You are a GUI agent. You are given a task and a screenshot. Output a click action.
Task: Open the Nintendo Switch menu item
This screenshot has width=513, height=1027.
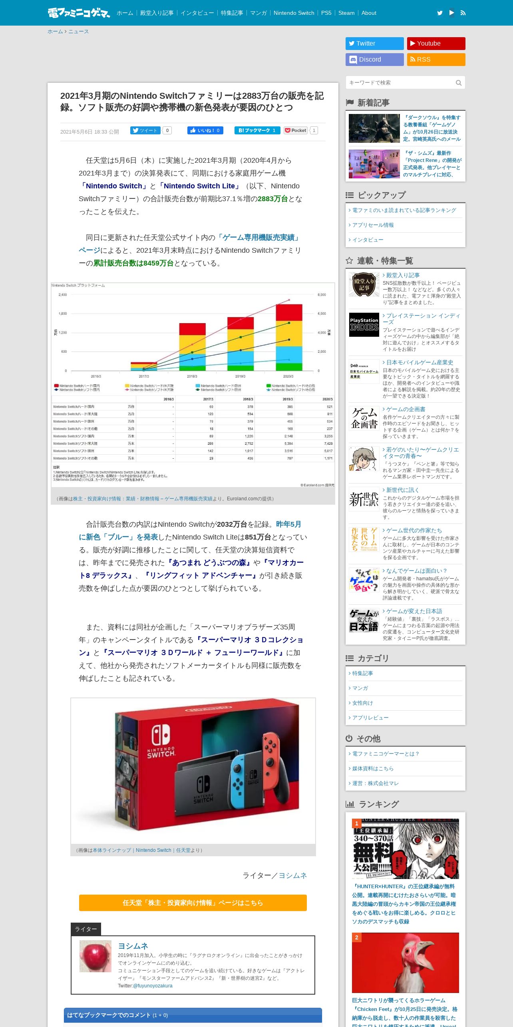[x=294, y=13]
